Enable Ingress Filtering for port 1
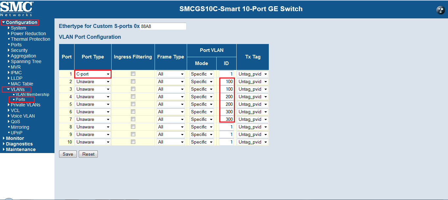This screenshot has height=200, width=448. click(133, 74)
